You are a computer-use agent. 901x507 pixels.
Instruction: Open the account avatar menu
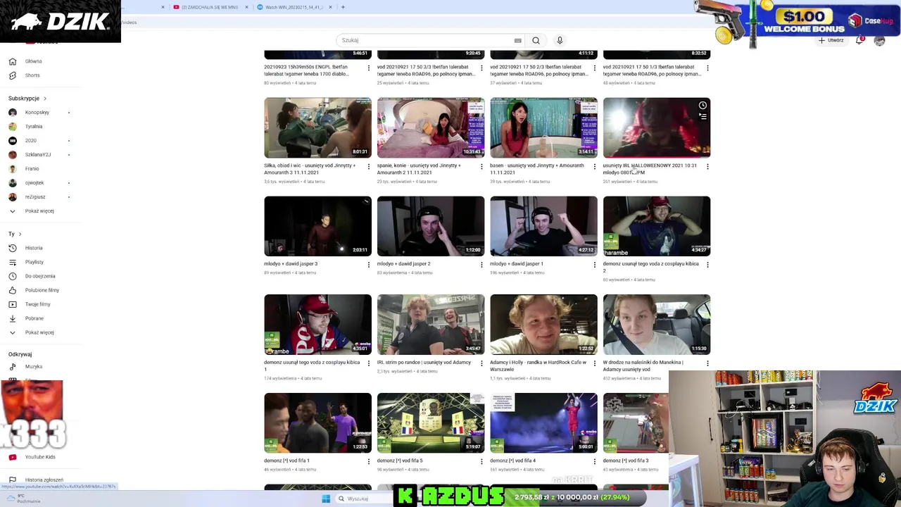coord(879,40)
